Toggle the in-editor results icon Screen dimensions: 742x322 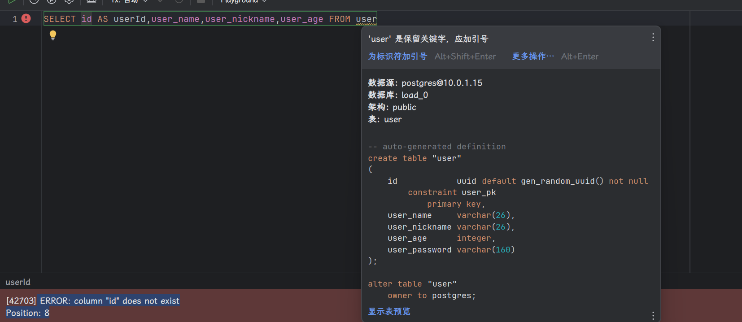92,1
